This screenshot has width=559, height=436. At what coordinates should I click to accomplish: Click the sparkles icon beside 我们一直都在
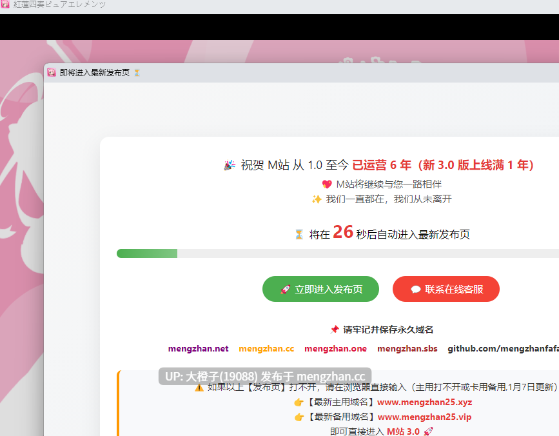(317, 199)
